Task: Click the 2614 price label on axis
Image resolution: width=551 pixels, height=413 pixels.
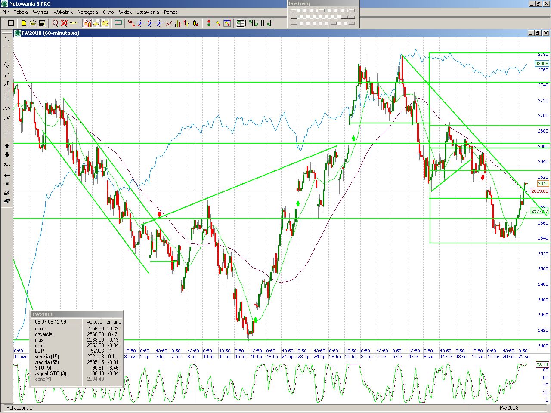Action: coord(542,184)
